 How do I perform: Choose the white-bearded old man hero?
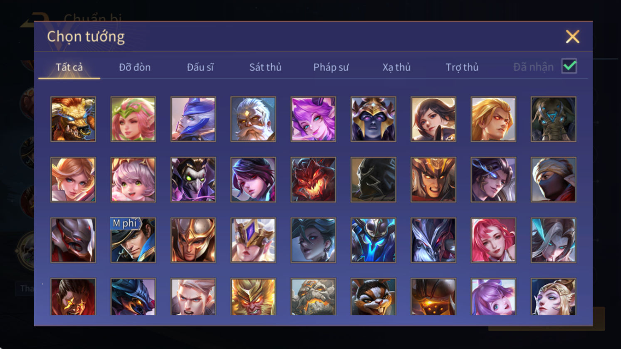[253, 119]
